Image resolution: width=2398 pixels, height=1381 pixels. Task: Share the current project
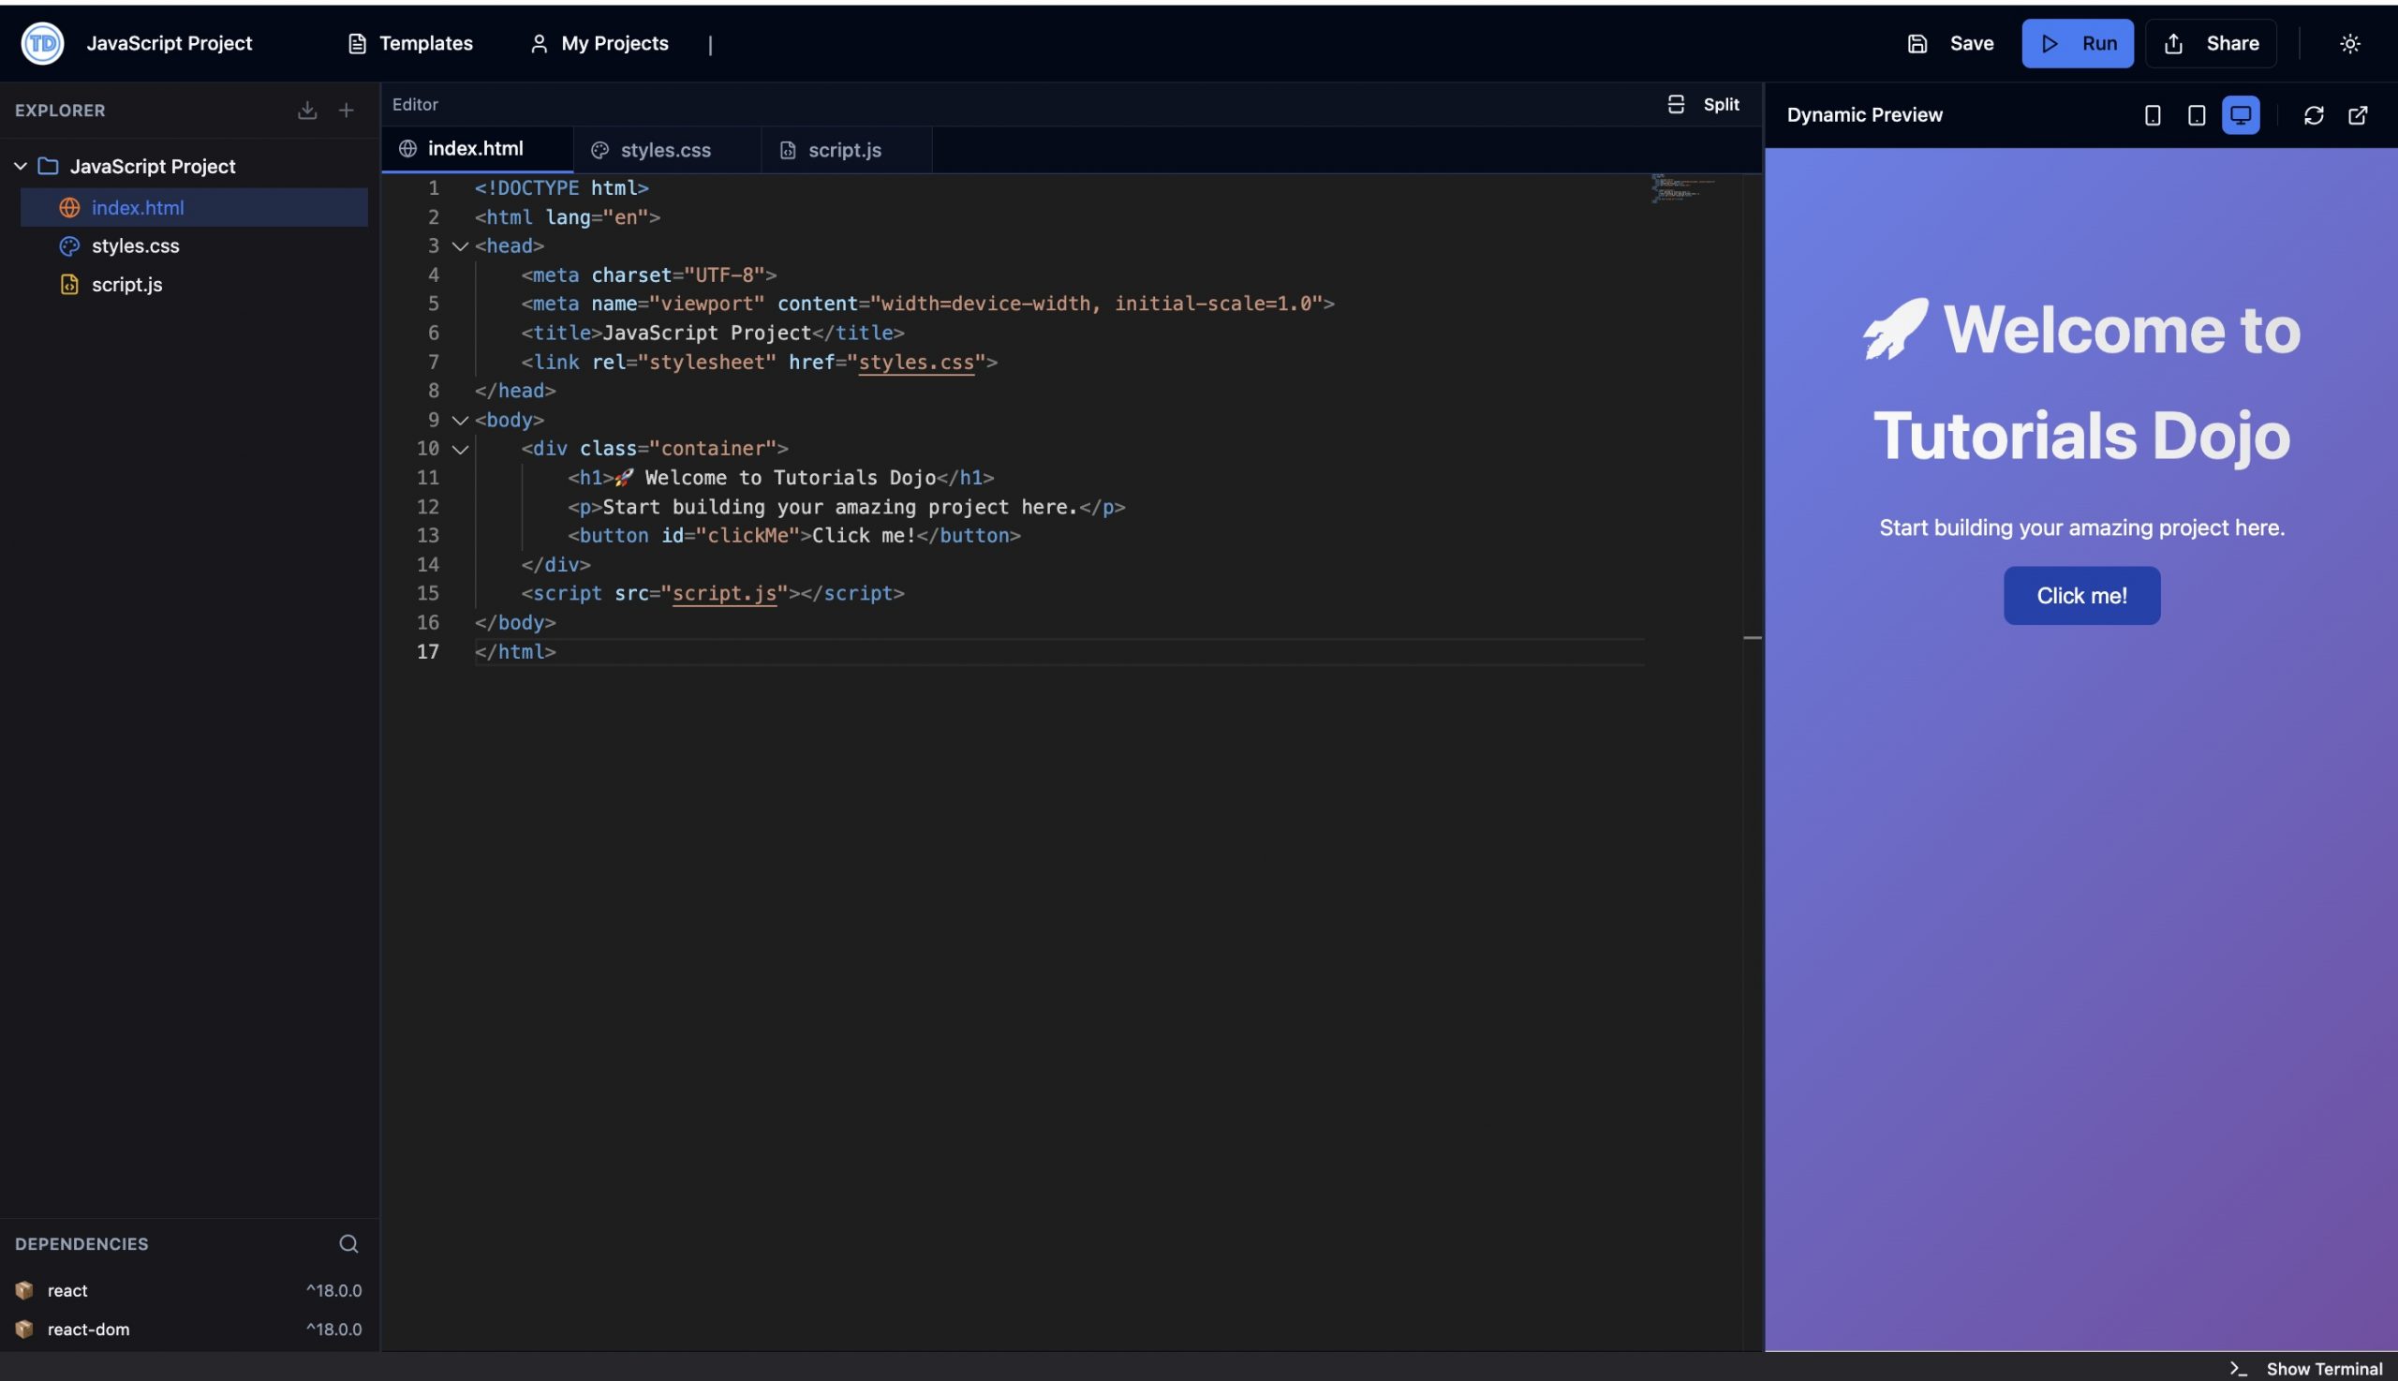pos(2211,43)
